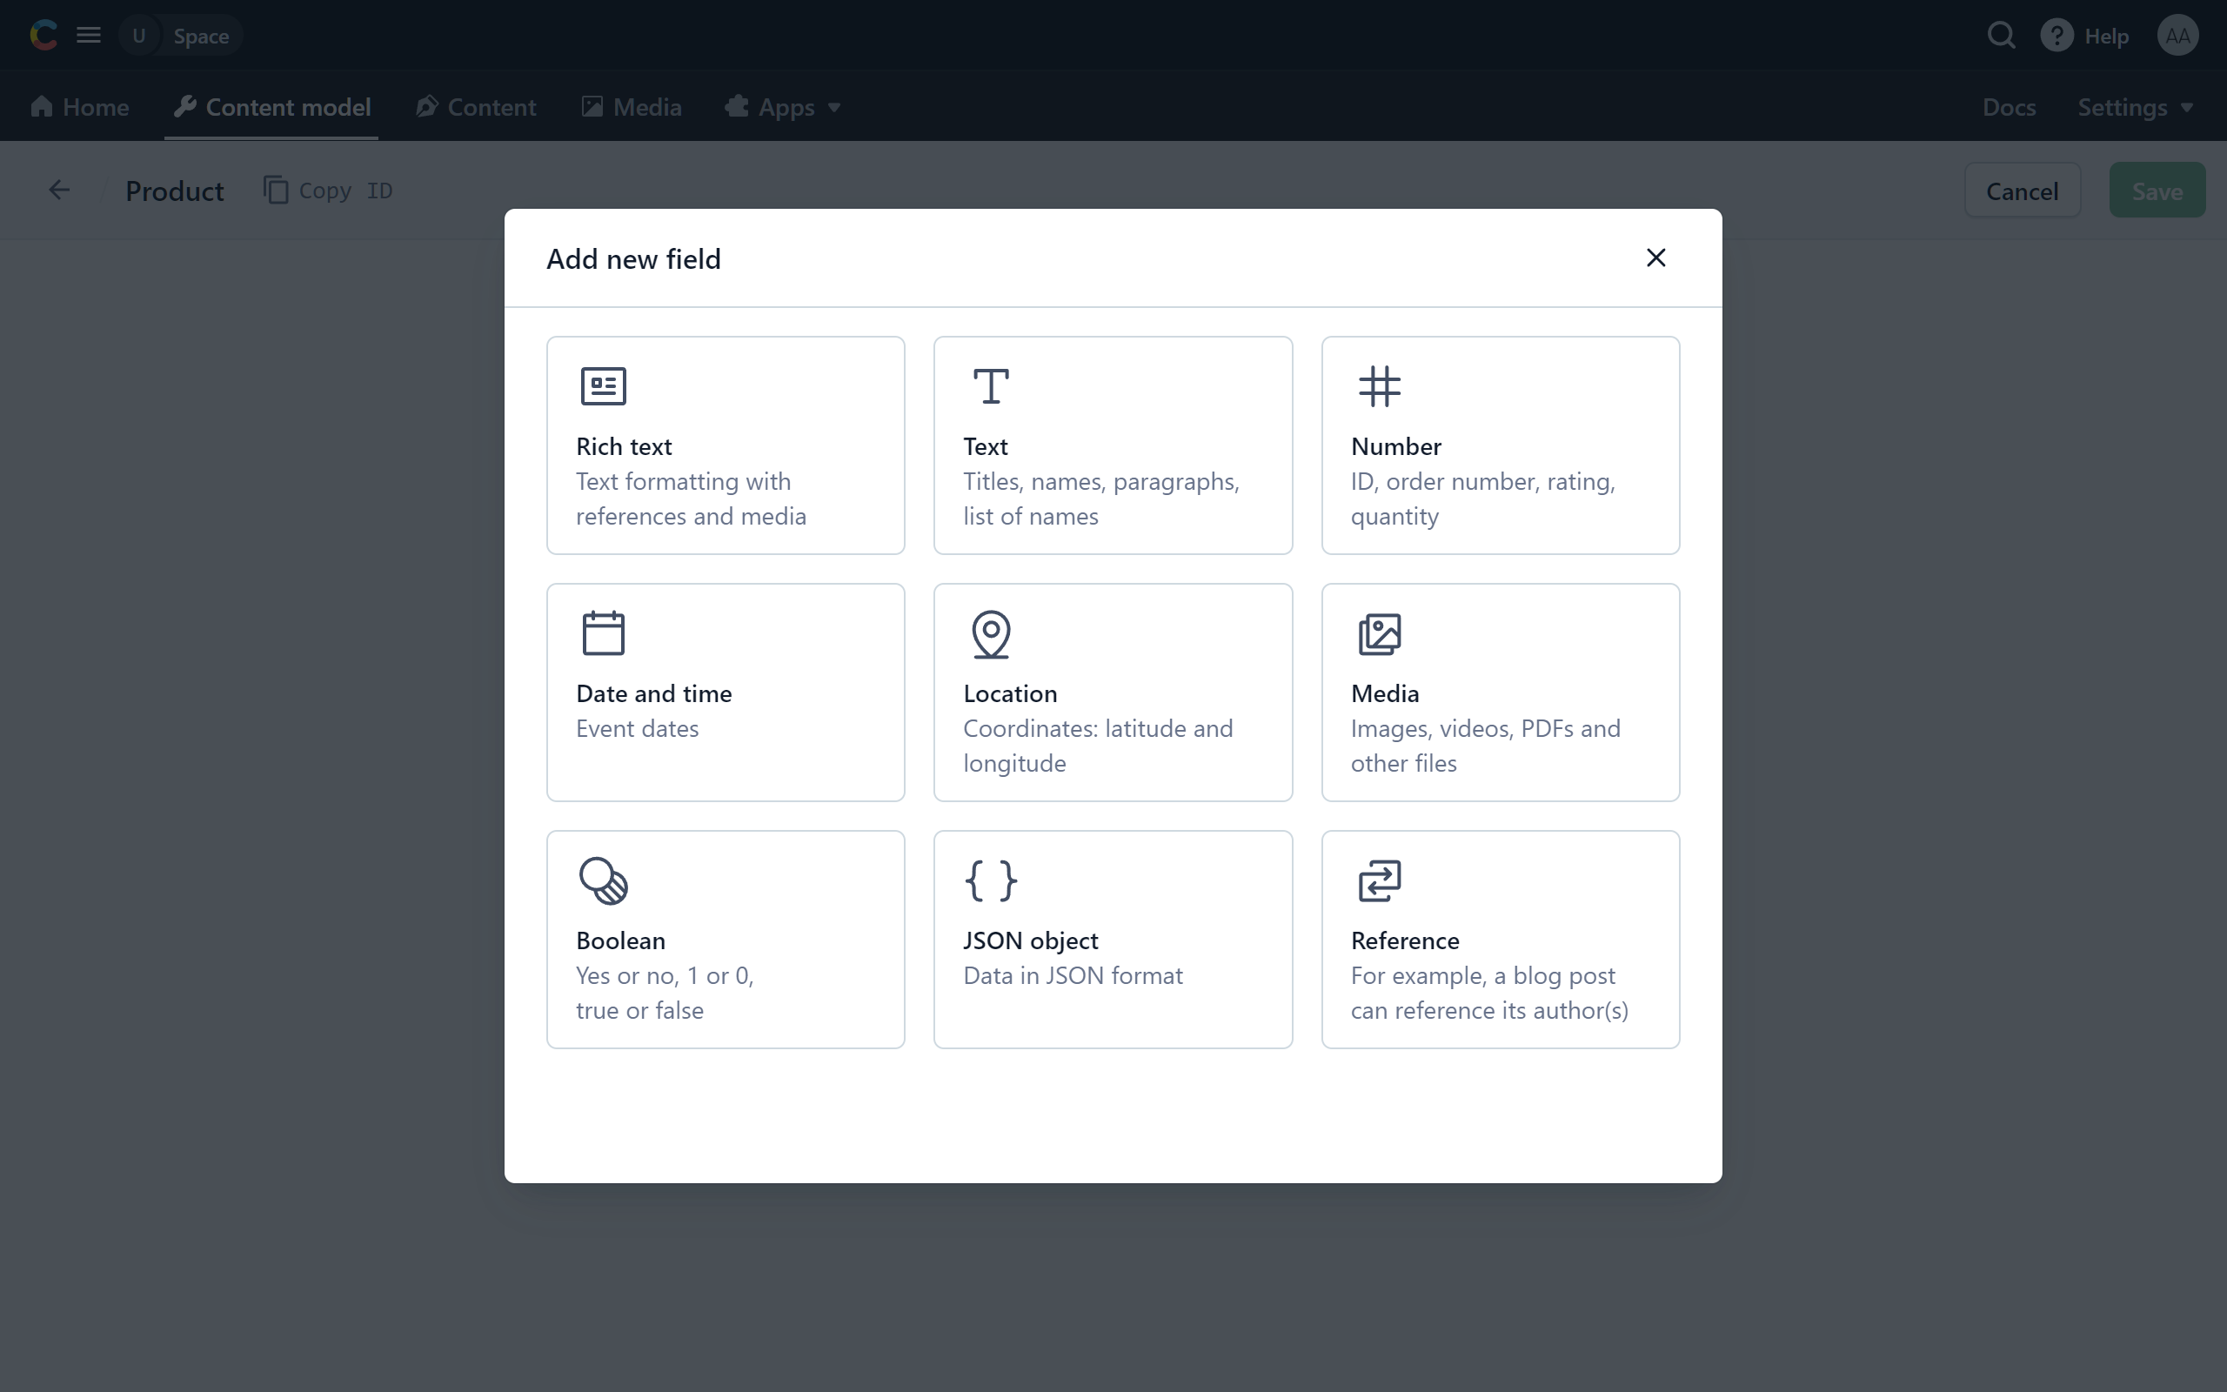Select the Boolean field type icon
The image size is (2227, 1392).
(x=603, y=880)
